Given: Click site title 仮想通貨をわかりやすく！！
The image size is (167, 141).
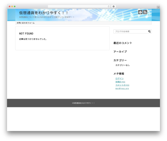Looking at the screenshot, I should 43,13.
